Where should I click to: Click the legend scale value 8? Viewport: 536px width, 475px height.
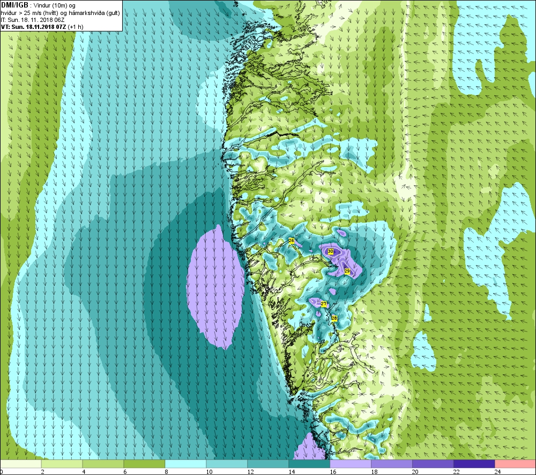point(167,472)
